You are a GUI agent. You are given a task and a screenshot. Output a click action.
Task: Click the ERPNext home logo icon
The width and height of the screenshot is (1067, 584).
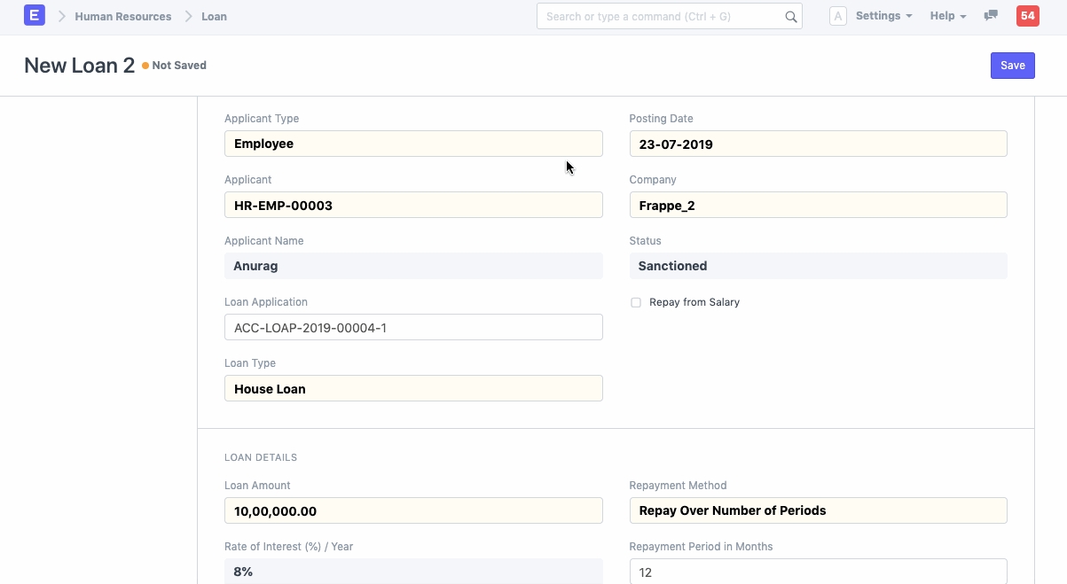pyautogui.click(x=35, y=16)
